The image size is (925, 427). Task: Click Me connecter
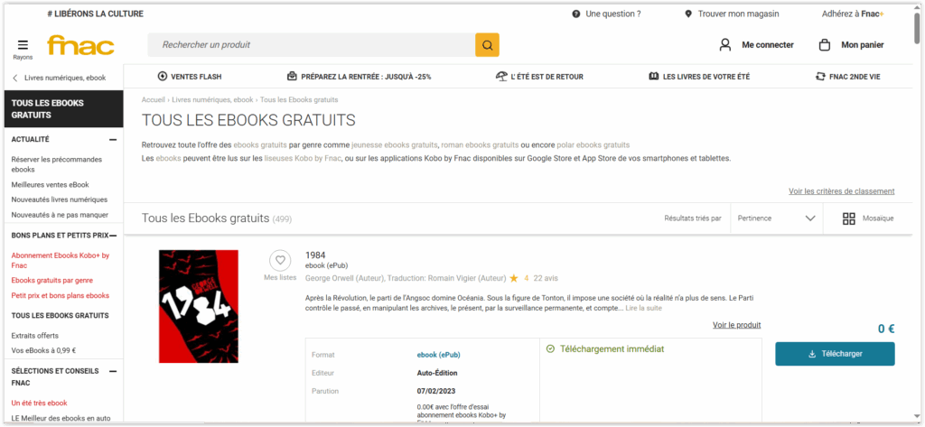pyautogui.click(x=768, y=45)
